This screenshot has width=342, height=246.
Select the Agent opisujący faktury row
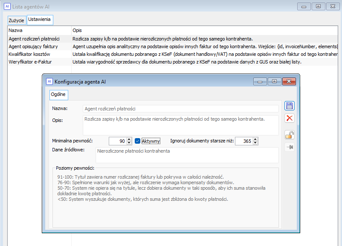[173, 46]
